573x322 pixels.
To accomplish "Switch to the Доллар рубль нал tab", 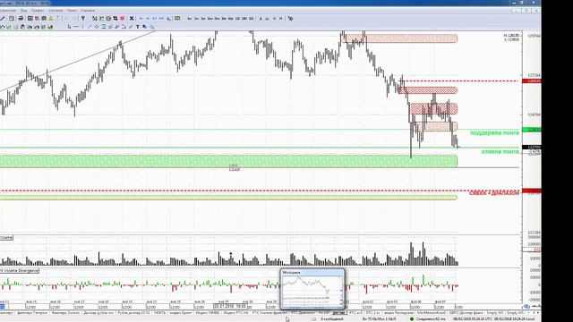I will pyautogui.click(x=98, y=313).
